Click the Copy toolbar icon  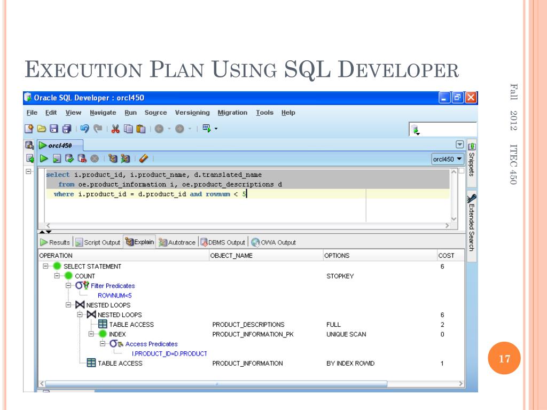[128, 129]
